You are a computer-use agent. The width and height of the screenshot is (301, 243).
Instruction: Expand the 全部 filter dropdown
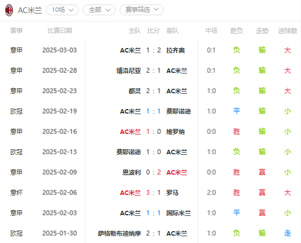pos(99,10)
